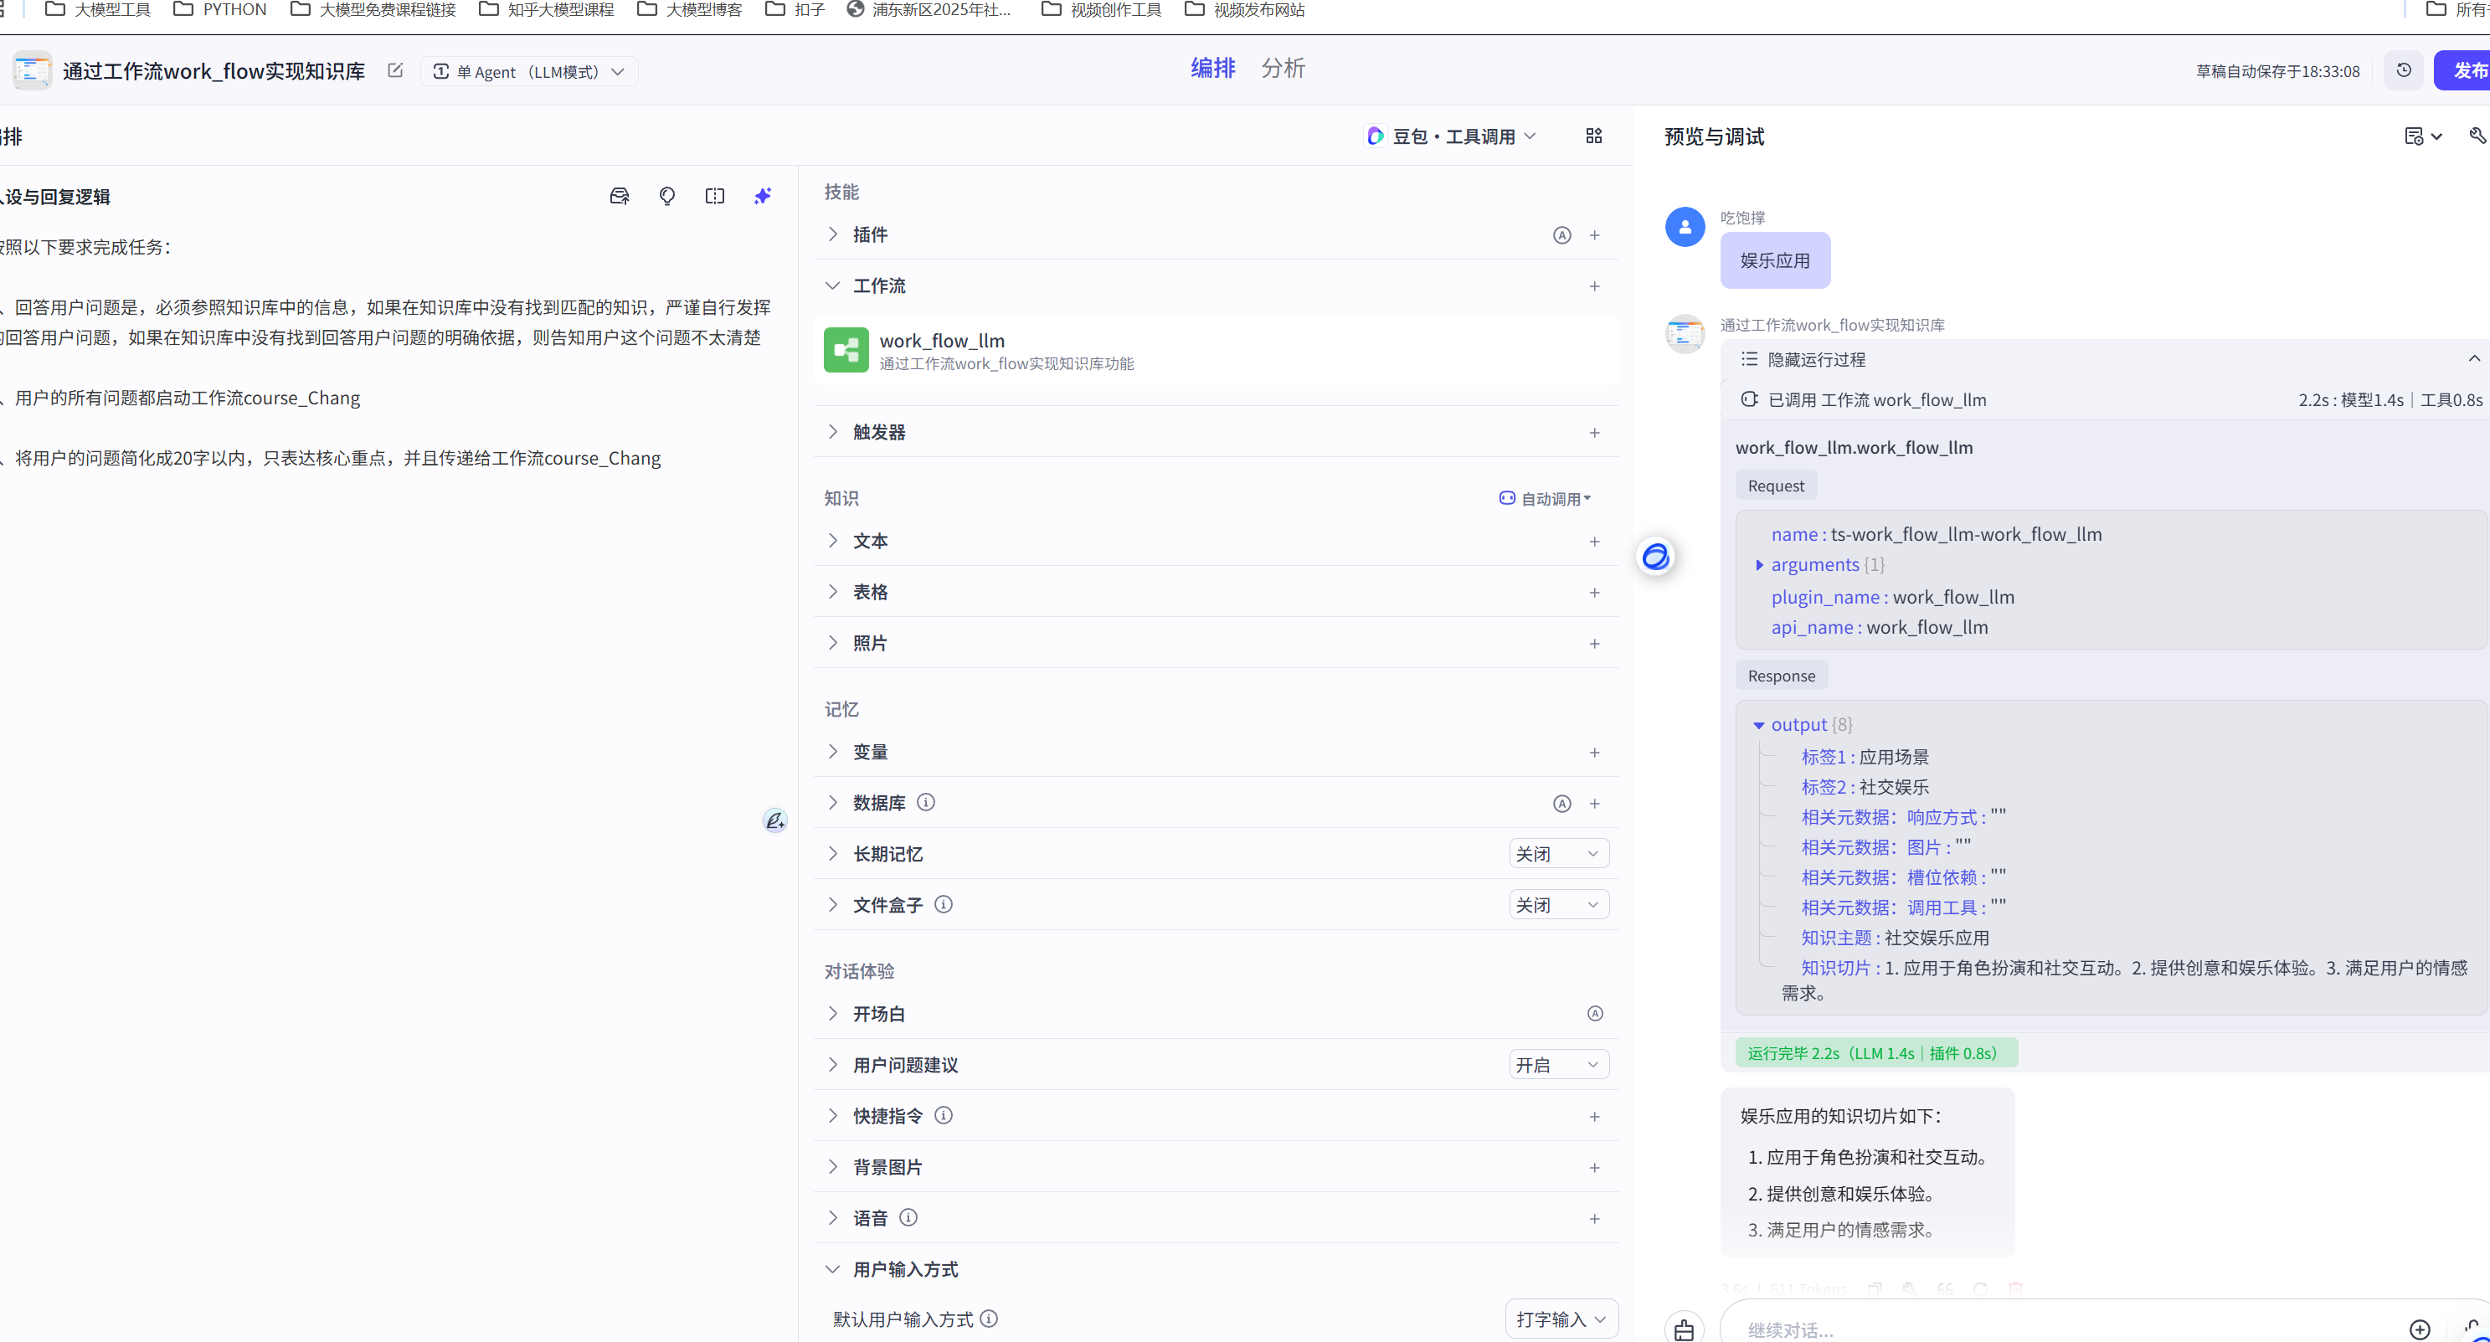Click the 继续对话 chat input field
Screen dimensions: 2490x1342
2059,1329
